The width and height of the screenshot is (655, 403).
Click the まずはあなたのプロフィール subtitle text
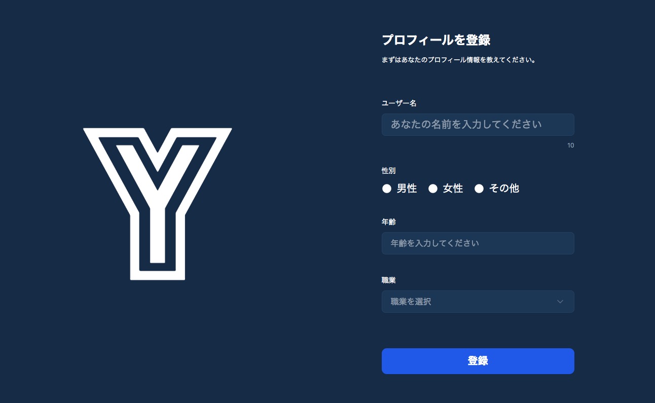pyautogui.click(x=459, y=60)
